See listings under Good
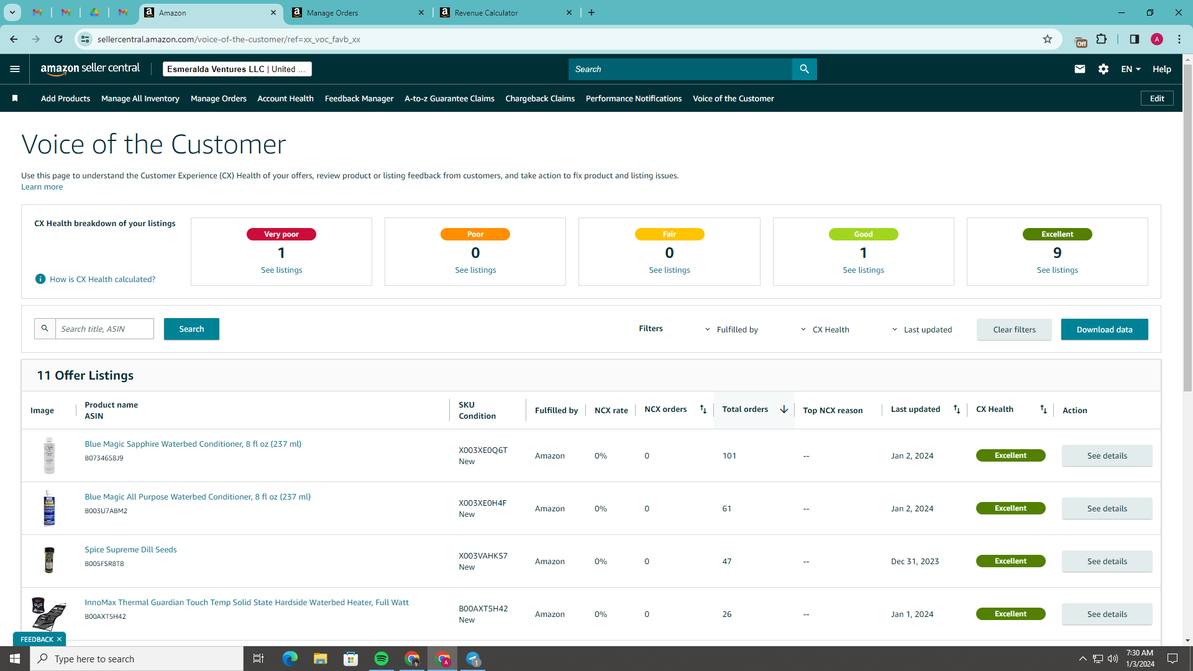The height and width of the screenshot is (671, 1193). pos(863,270)
